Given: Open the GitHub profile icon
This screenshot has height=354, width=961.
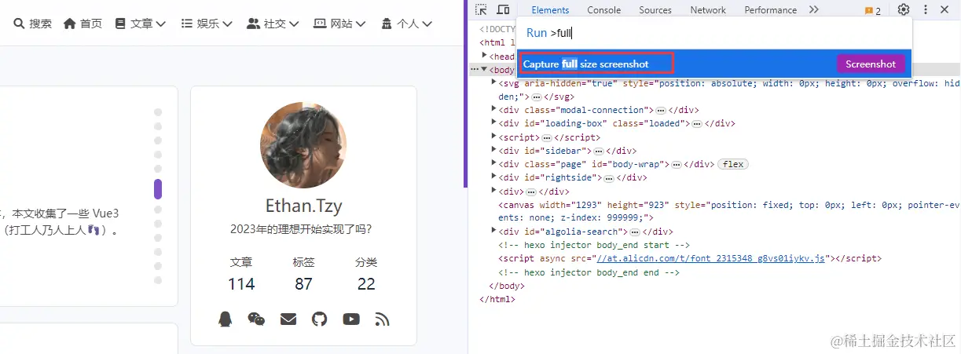Looking at the screenshot, I should [319, 319].
